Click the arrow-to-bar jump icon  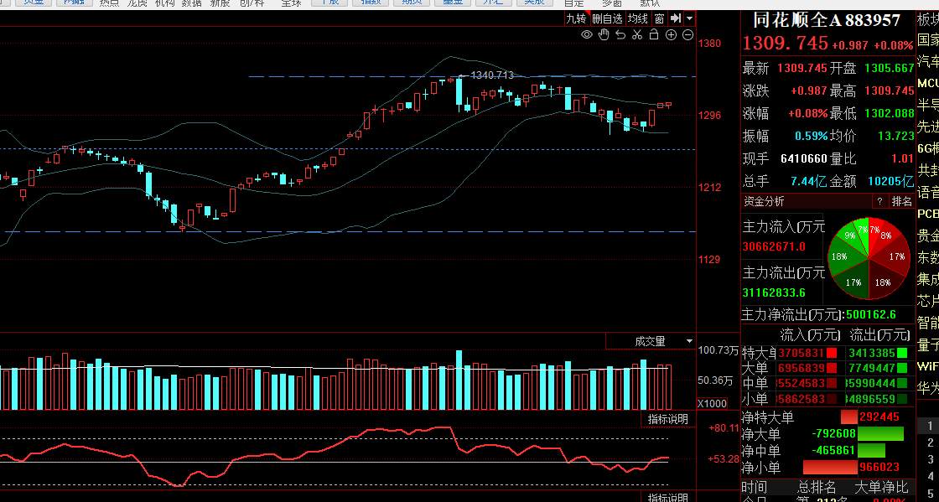(676, 18)
